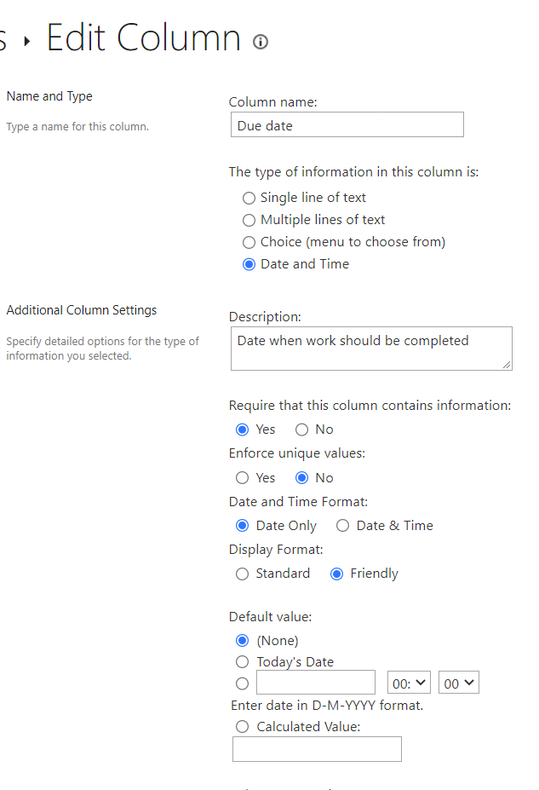Enable Enforce unique values Yes
This screenshot has width=539, height=790.
[x=243, y=478]
